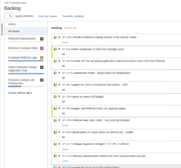The image size is (181, 168).
Task: Click priority arrow icon for JP-904
Action: tap(59, 108)
